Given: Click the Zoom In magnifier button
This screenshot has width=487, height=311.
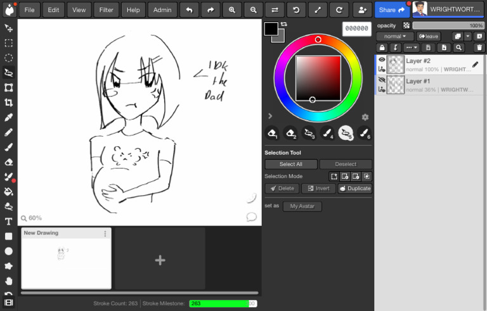Looking at the screenshot, I should (x=232, y=10).
